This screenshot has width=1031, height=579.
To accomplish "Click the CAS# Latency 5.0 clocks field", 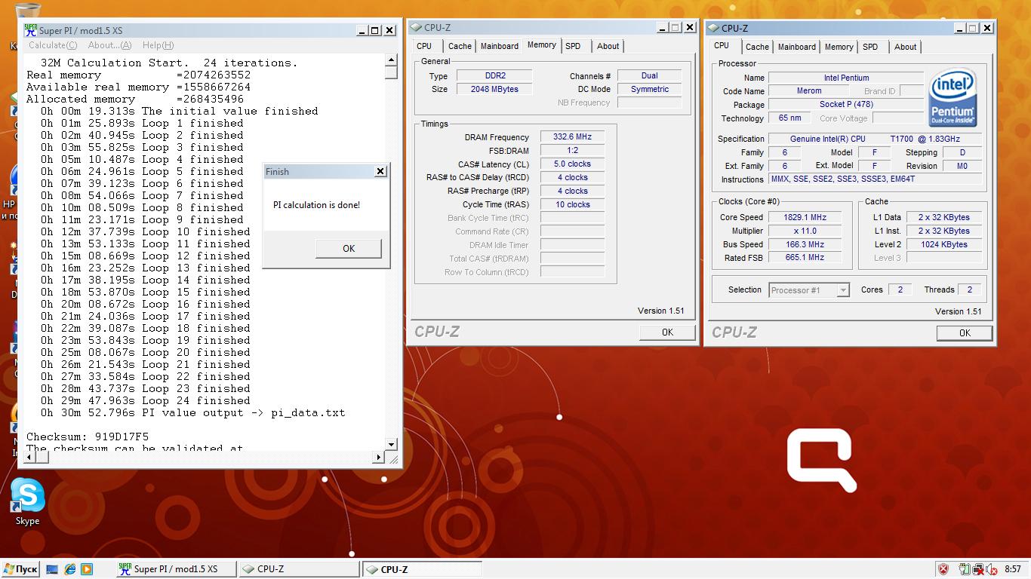I will [572, 164].
